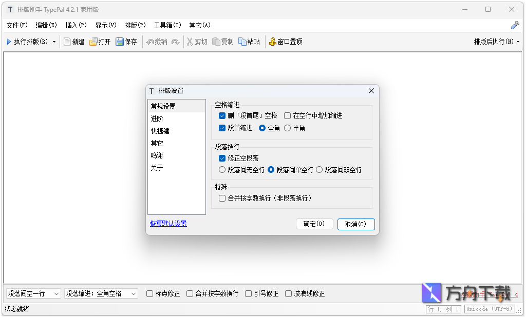Click the Save (保存) floppy icon
Screen dimensions: 526x318
tap(120, 42)
